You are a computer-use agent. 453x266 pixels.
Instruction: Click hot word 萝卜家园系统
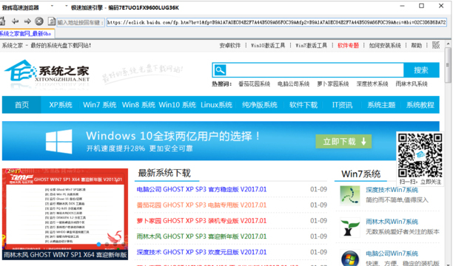pos(333,84)
